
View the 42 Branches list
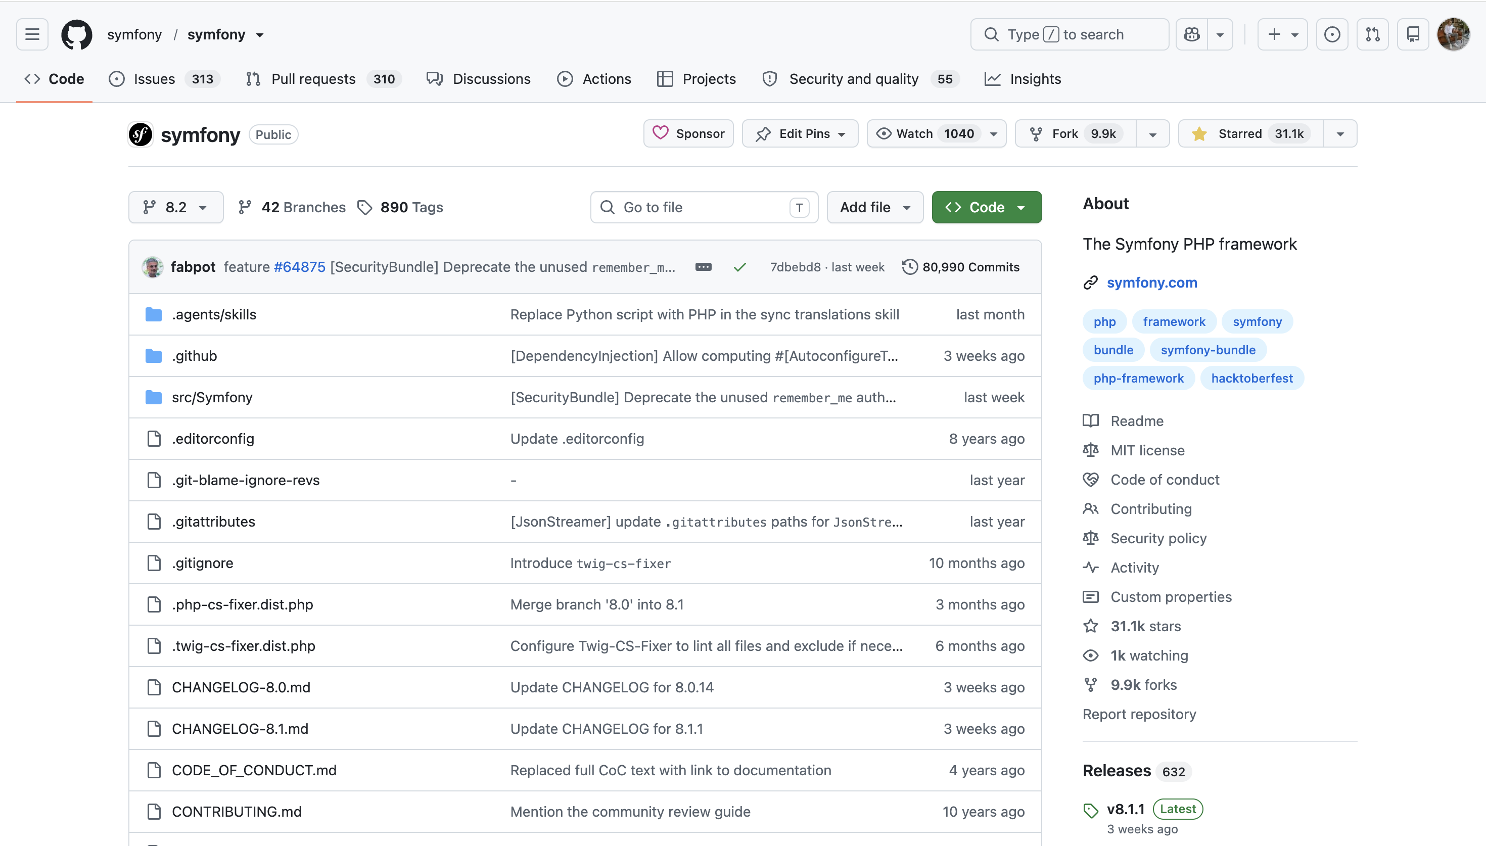tap(292, 207)
